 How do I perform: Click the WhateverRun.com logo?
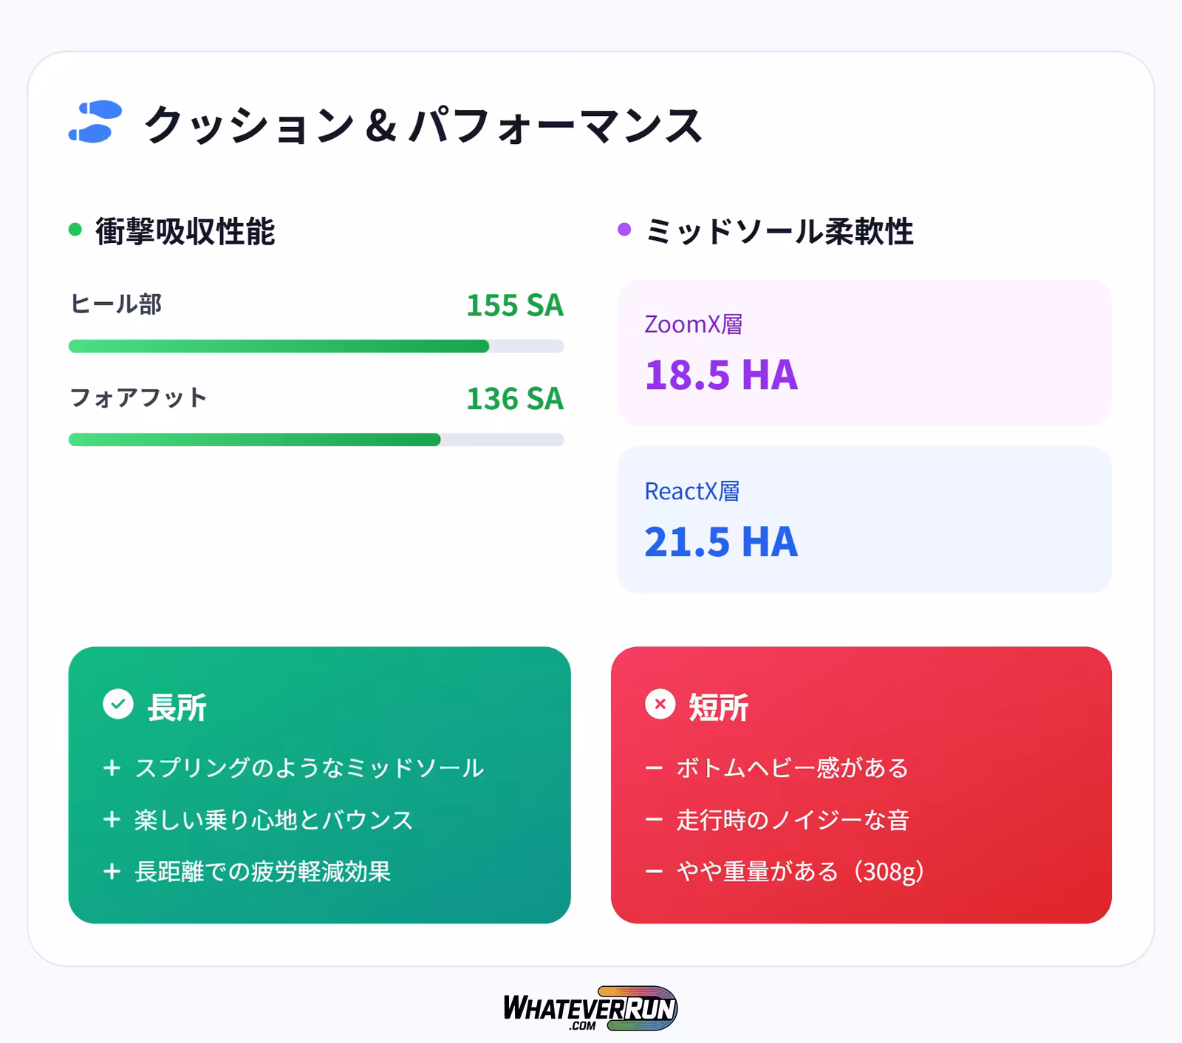[x=590, y=1008]
